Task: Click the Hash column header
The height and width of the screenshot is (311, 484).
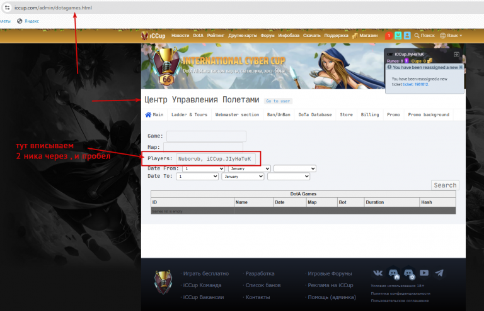Action: tap(437, 202)
